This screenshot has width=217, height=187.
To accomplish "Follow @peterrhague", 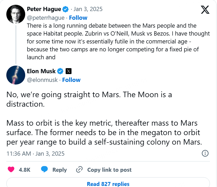I will pos(78,18).
